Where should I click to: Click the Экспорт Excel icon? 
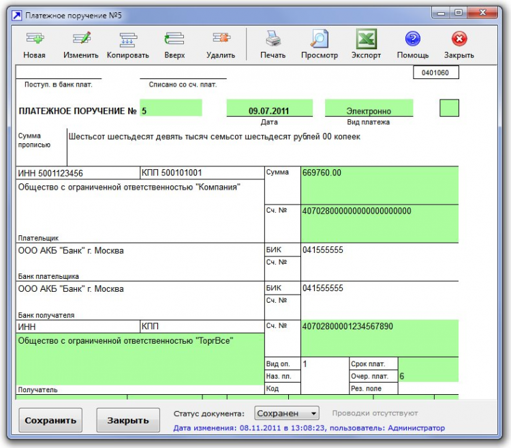pyautogui.click(x=366, y=39)
